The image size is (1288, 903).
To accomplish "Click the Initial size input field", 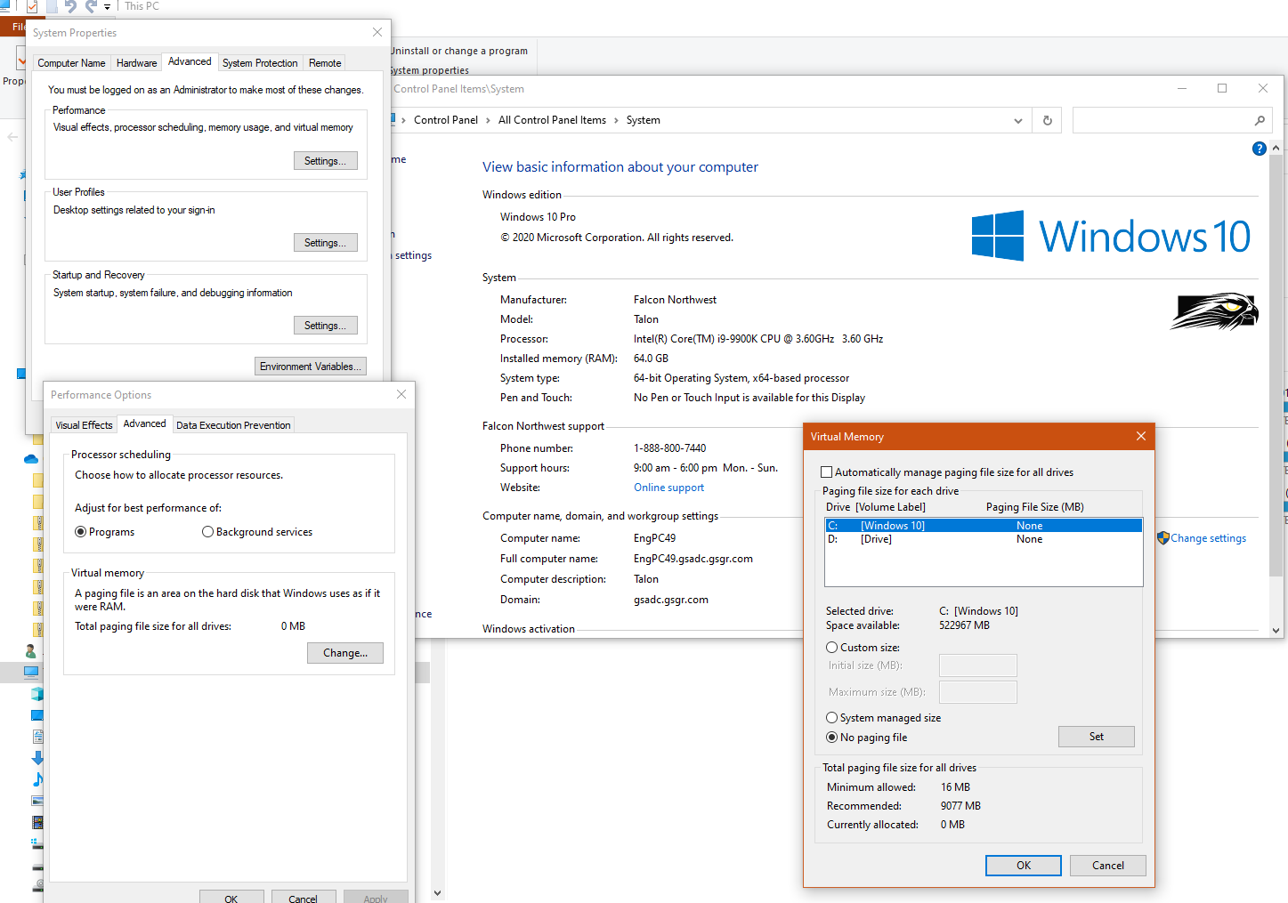I will (x=978, y=665).
